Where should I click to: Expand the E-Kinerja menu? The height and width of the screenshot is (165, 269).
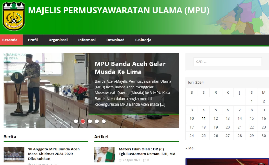point(143,40)
